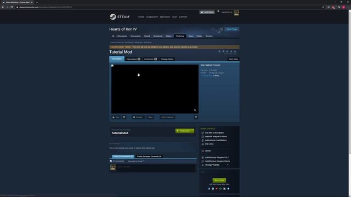Click the thumbs-down rate button
Screen dimensions: 351x197
tap(124, 117)
